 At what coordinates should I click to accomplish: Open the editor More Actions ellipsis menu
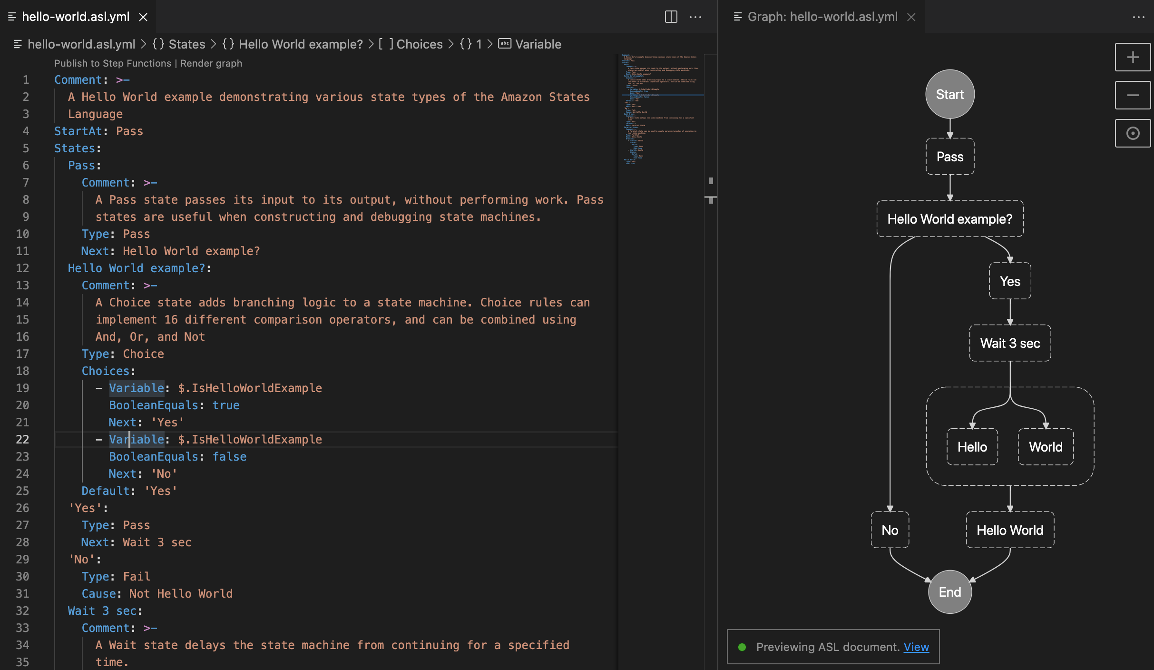coord(695,17)
